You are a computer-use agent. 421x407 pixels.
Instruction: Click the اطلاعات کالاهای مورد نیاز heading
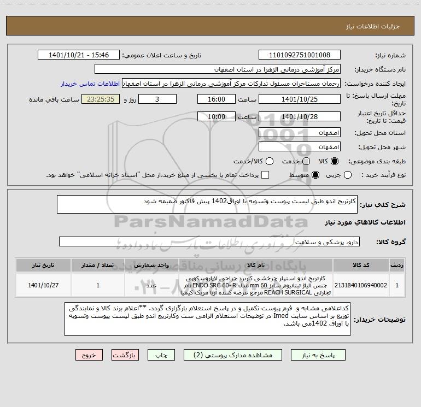coord(365,222)
